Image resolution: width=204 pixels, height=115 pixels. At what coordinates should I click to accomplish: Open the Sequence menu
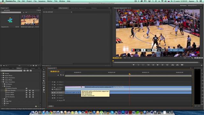[x=42, y=1]
